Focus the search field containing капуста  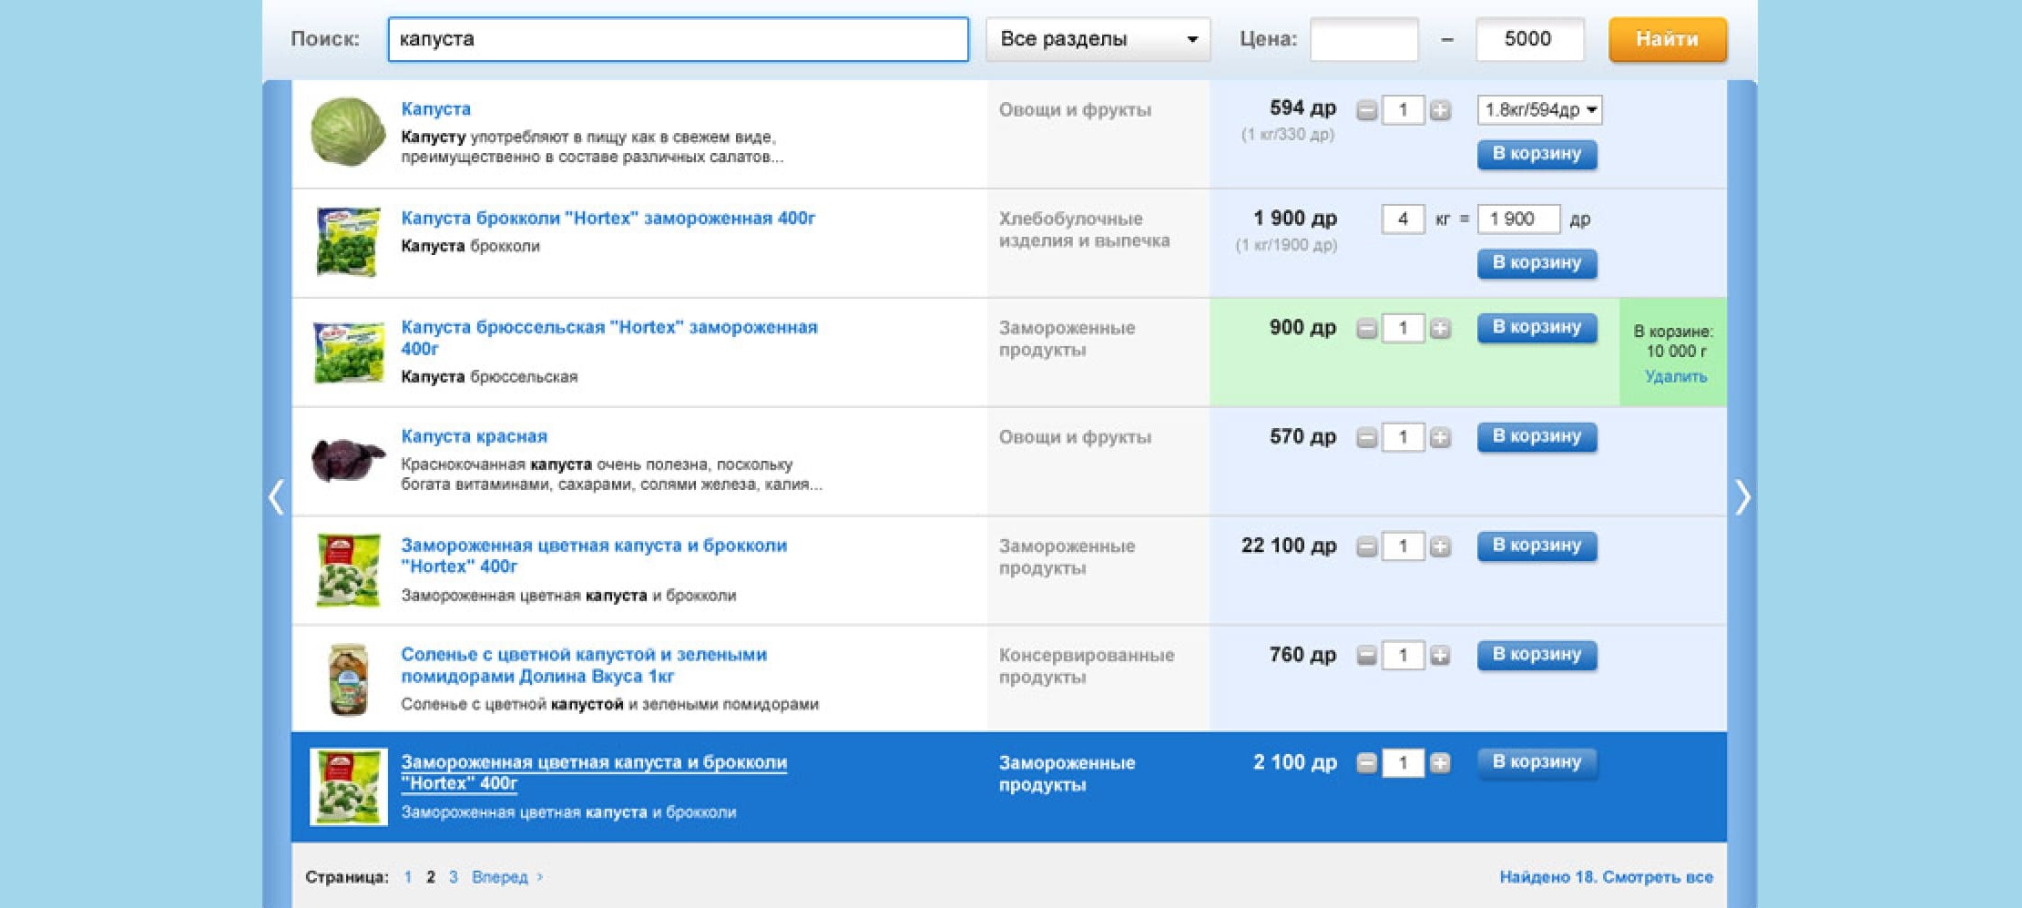point(678,39)
